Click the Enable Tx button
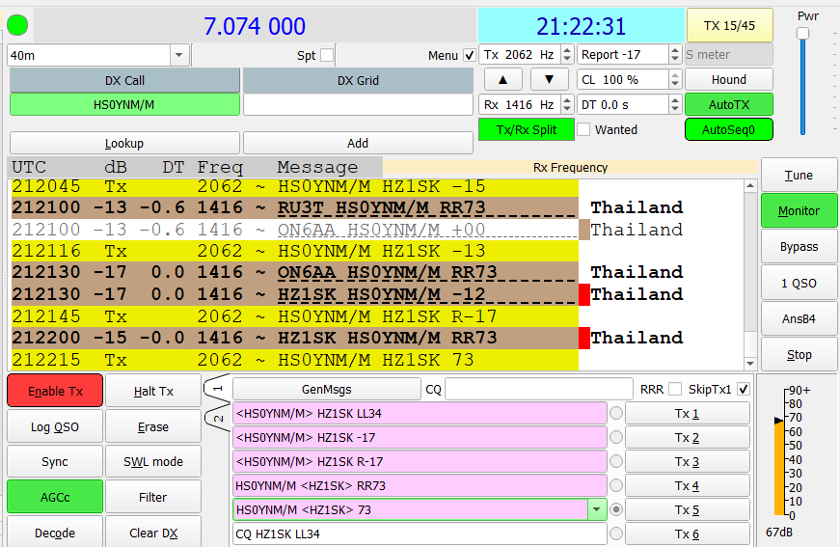 pyautogui.click(x=55, y=391)
